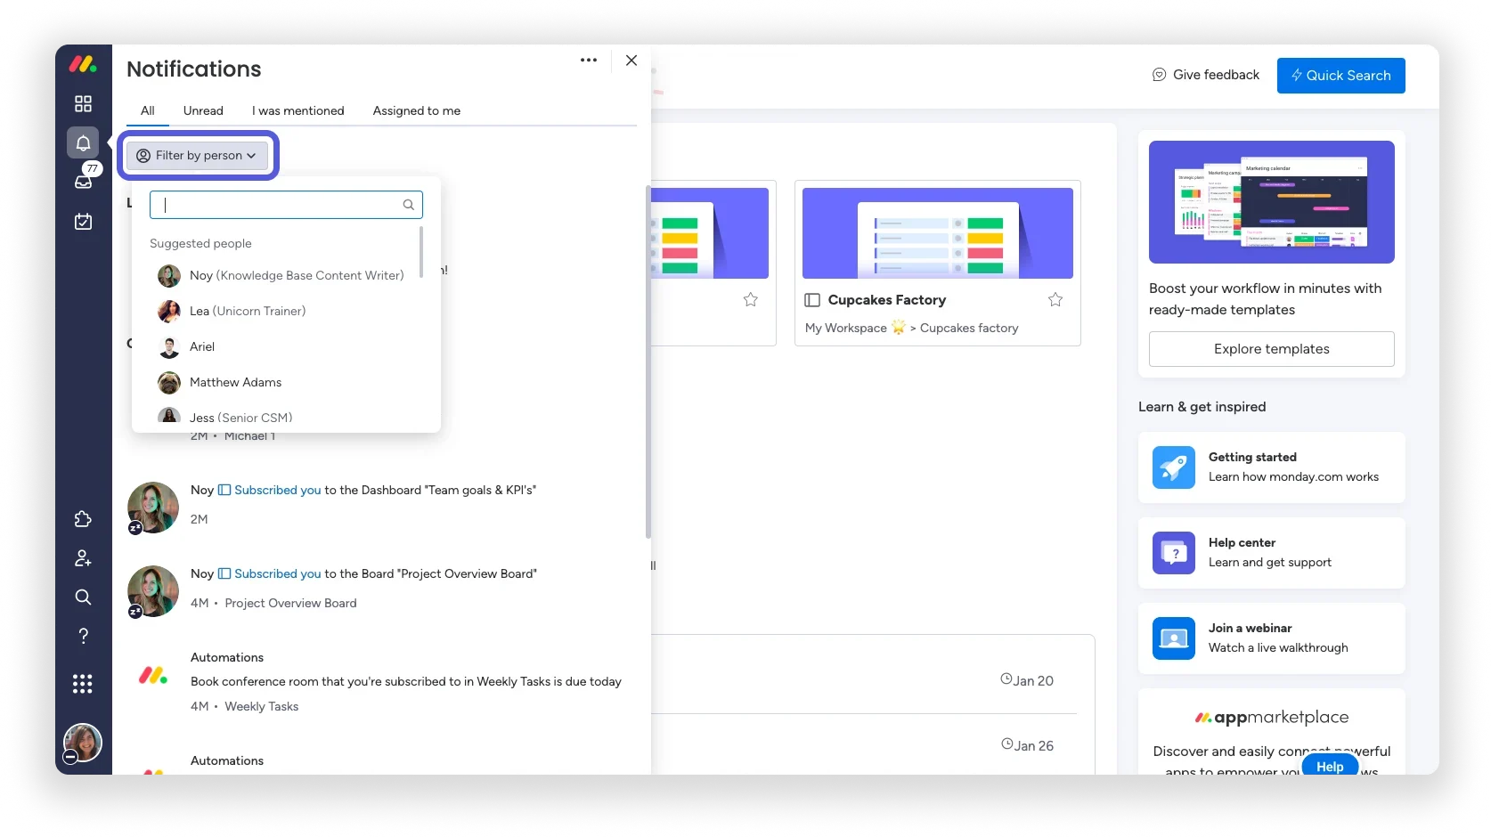Click Subscribed you link for Team goals dashboard
This screenshot has width=1491, height=837.
point(277,490)
